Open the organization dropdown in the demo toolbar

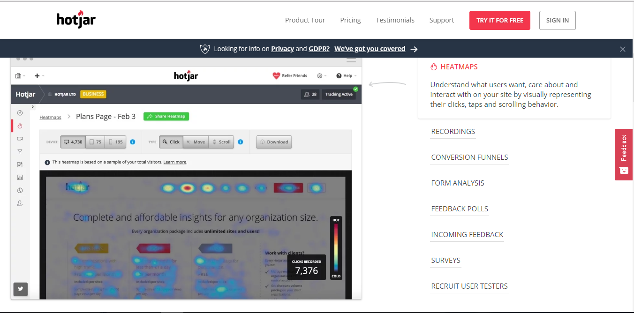[20, 75]
